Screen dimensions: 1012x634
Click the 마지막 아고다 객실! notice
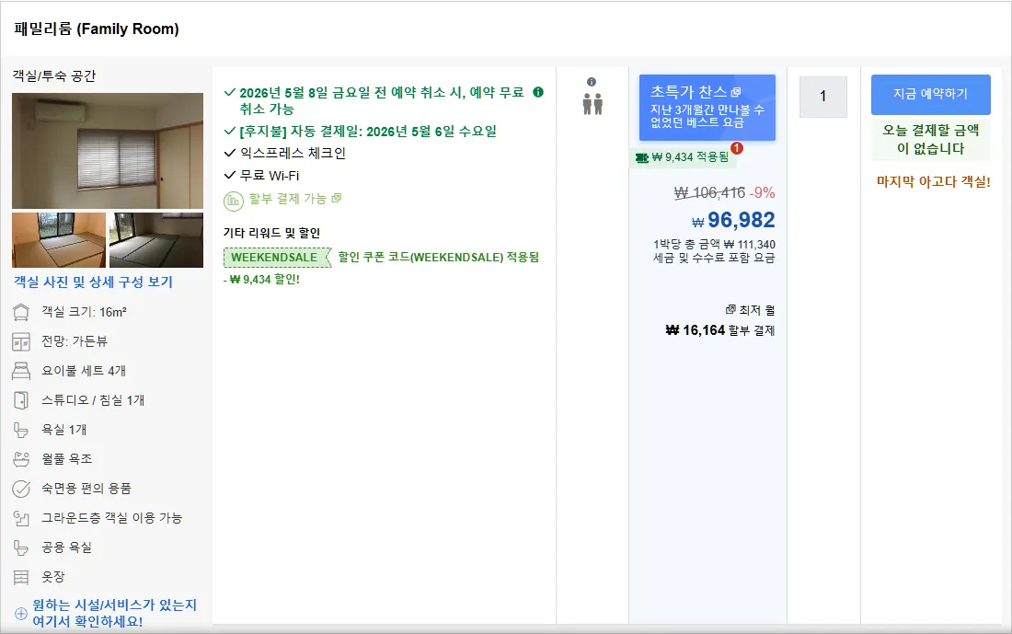click(933, 182)
